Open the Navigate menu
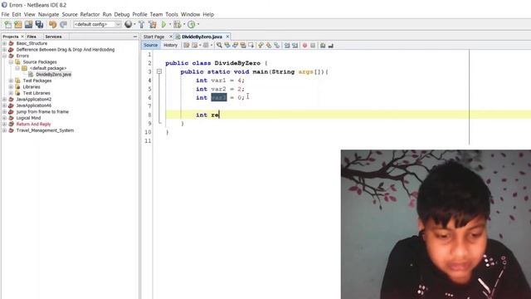This screenshot has width=531, height=299. 48,14
